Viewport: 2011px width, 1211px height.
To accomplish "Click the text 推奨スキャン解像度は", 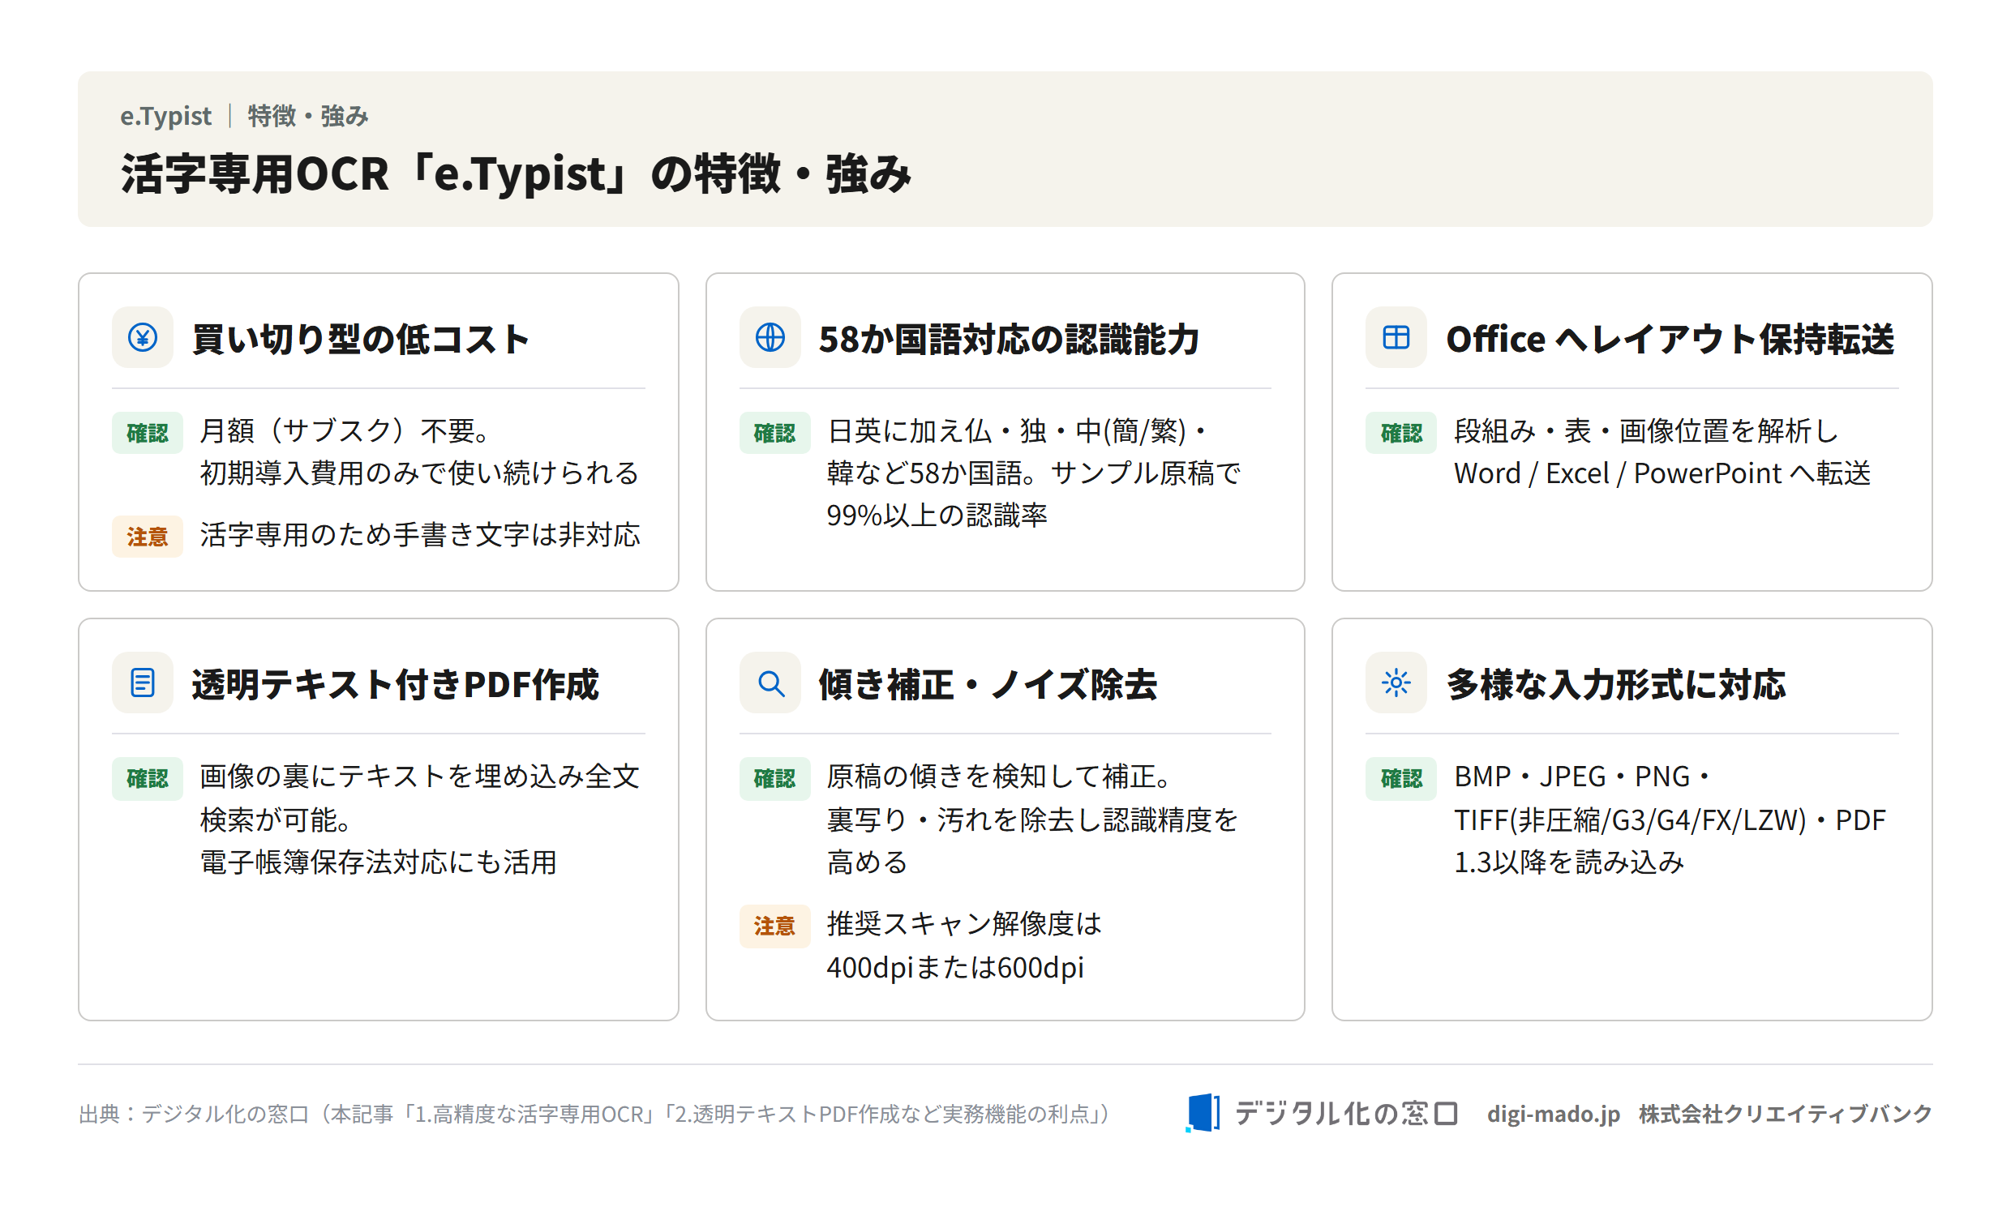I will pos(964,924).
